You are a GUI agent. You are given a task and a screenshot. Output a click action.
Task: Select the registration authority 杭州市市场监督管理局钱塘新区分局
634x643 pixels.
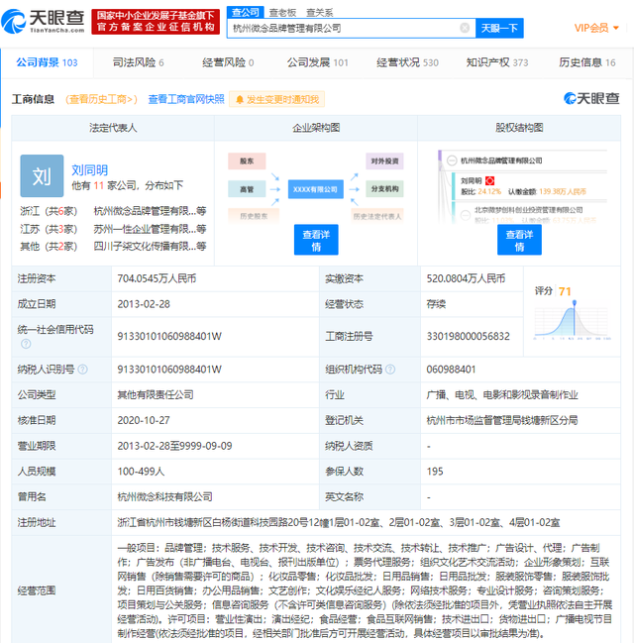click(502, 420)
